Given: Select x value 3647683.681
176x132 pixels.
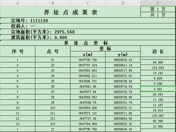Looking at the screenshot, I should tap(88, 70).
